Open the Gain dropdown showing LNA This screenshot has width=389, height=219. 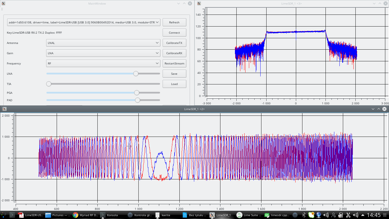point(103,53)
